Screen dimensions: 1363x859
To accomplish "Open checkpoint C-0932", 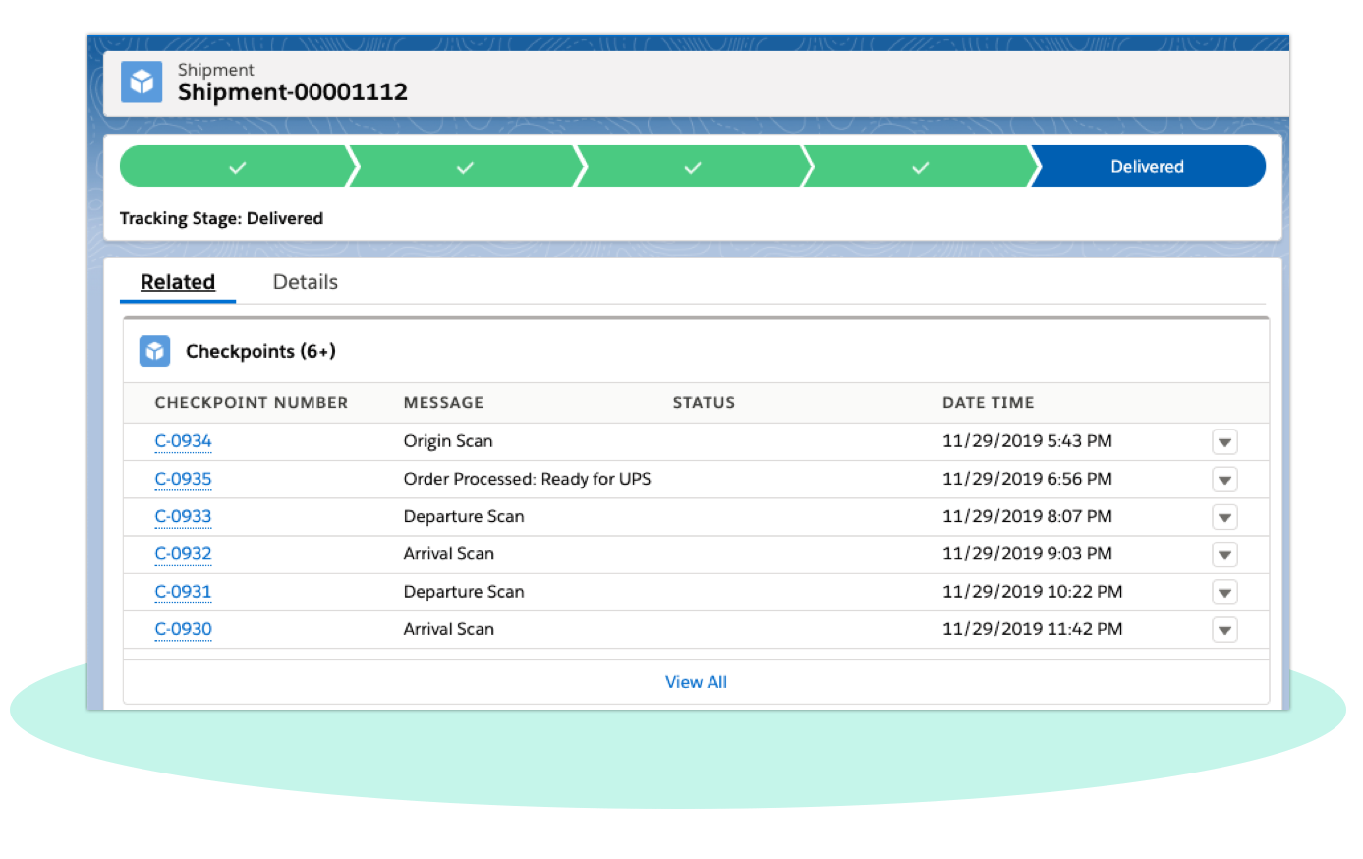I will point(183,553).
